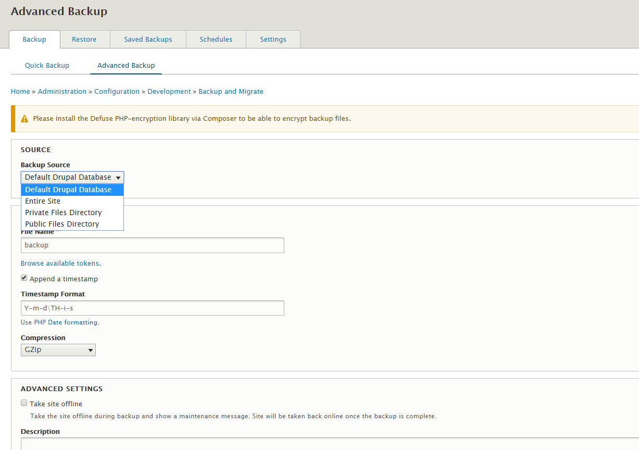
Task: Select the Quick Backup sub-tab
Action: 47,66
